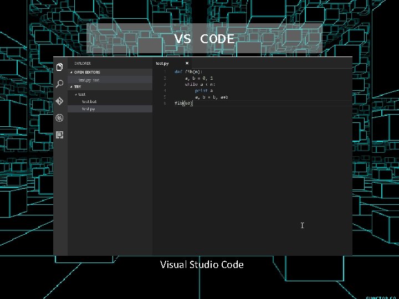The width and height of the screenshot is (399, 299).
Task: Click the 'a, b = b, a+b' line
Action: click(x=212, y=97)
